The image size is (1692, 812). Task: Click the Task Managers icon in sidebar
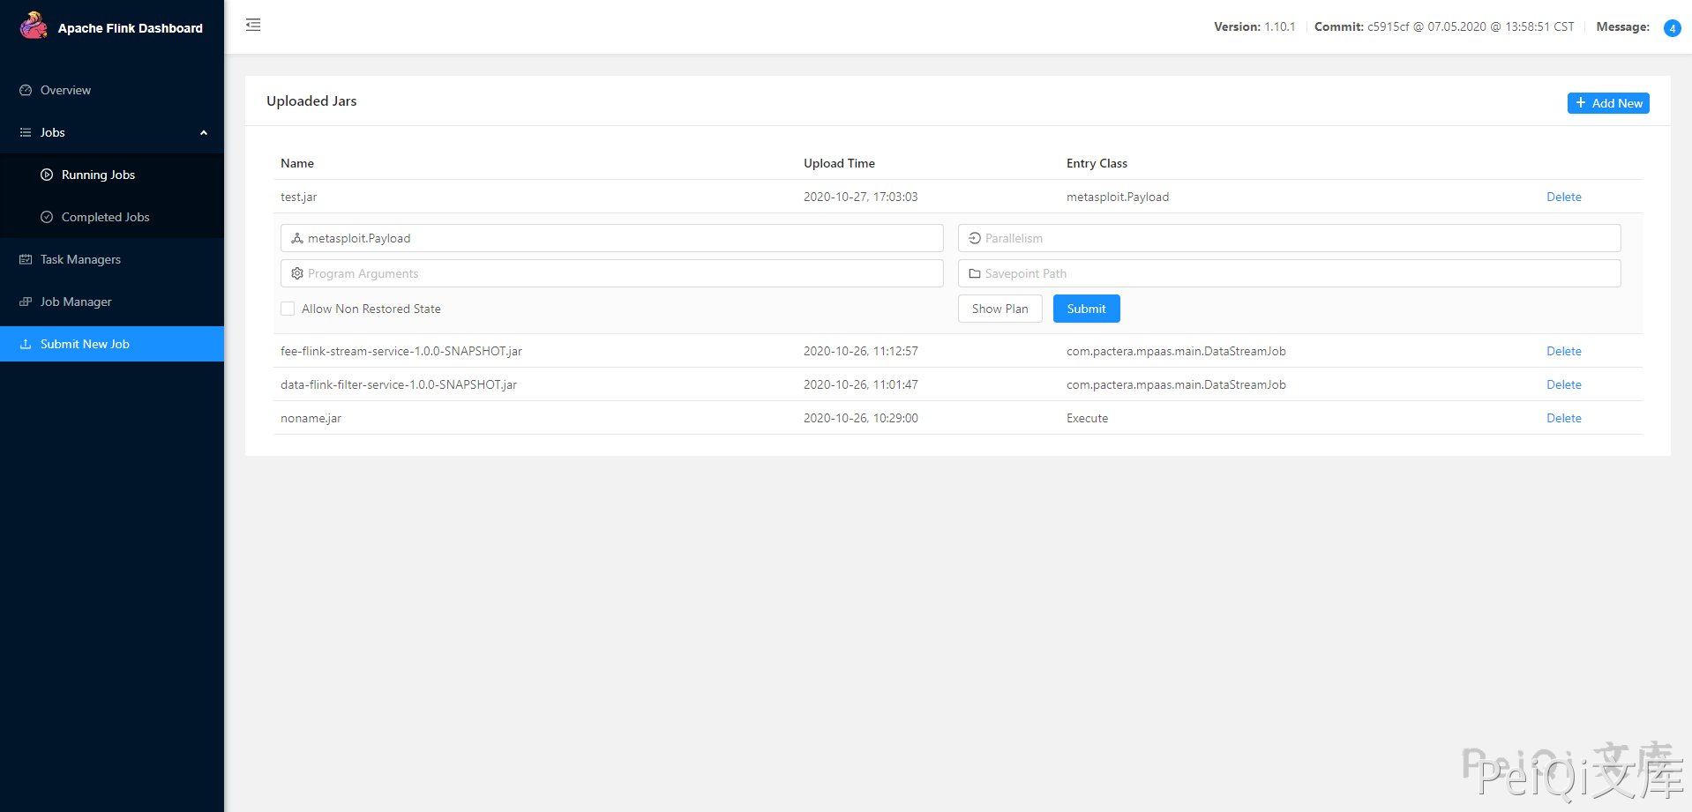26,259
